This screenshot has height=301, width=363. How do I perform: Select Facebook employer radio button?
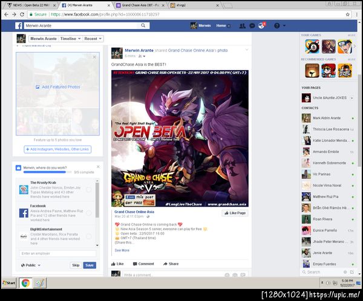pyautogui.click(x=89, y=213)
